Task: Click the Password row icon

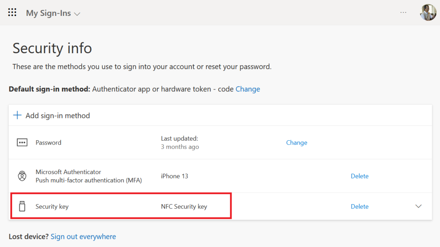Action: pyautogui.click(x=22, y=142)
